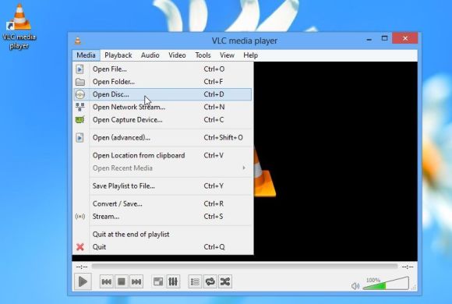Viewport: 452px width, 304px height.
Task: Select Open Capture Device... entry
Action: pyautogui.click(x=163, y=120)
